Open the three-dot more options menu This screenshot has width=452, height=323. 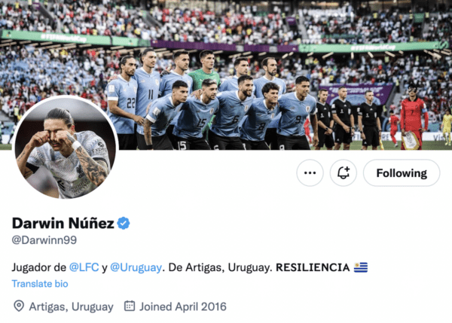click(310, 173)
